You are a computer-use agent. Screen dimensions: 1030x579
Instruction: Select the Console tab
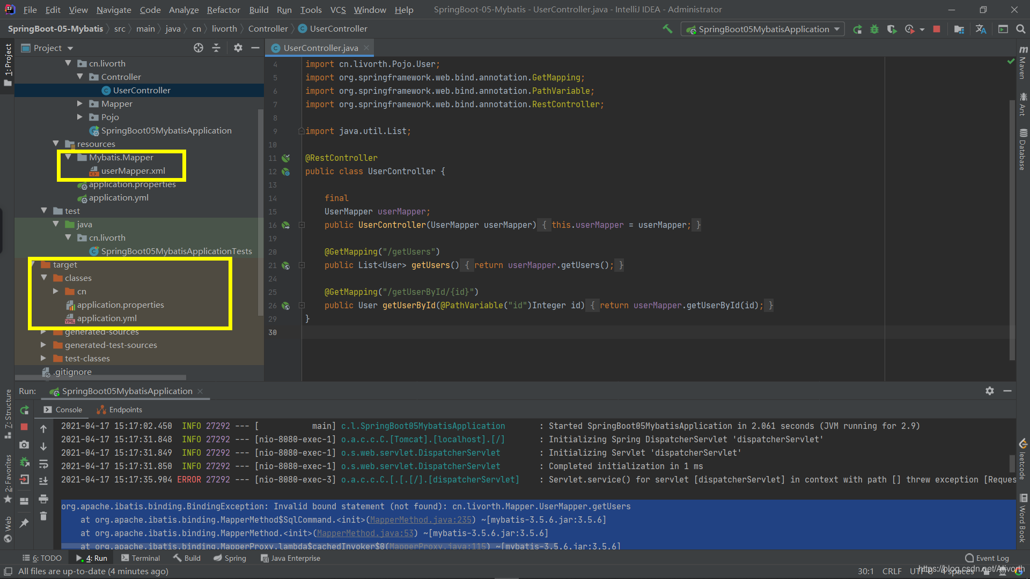point(63,410)
